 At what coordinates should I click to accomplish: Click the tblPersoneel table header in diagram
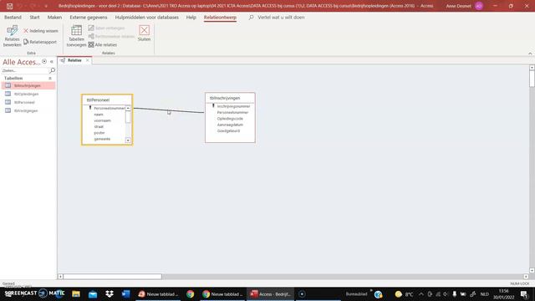107,100
